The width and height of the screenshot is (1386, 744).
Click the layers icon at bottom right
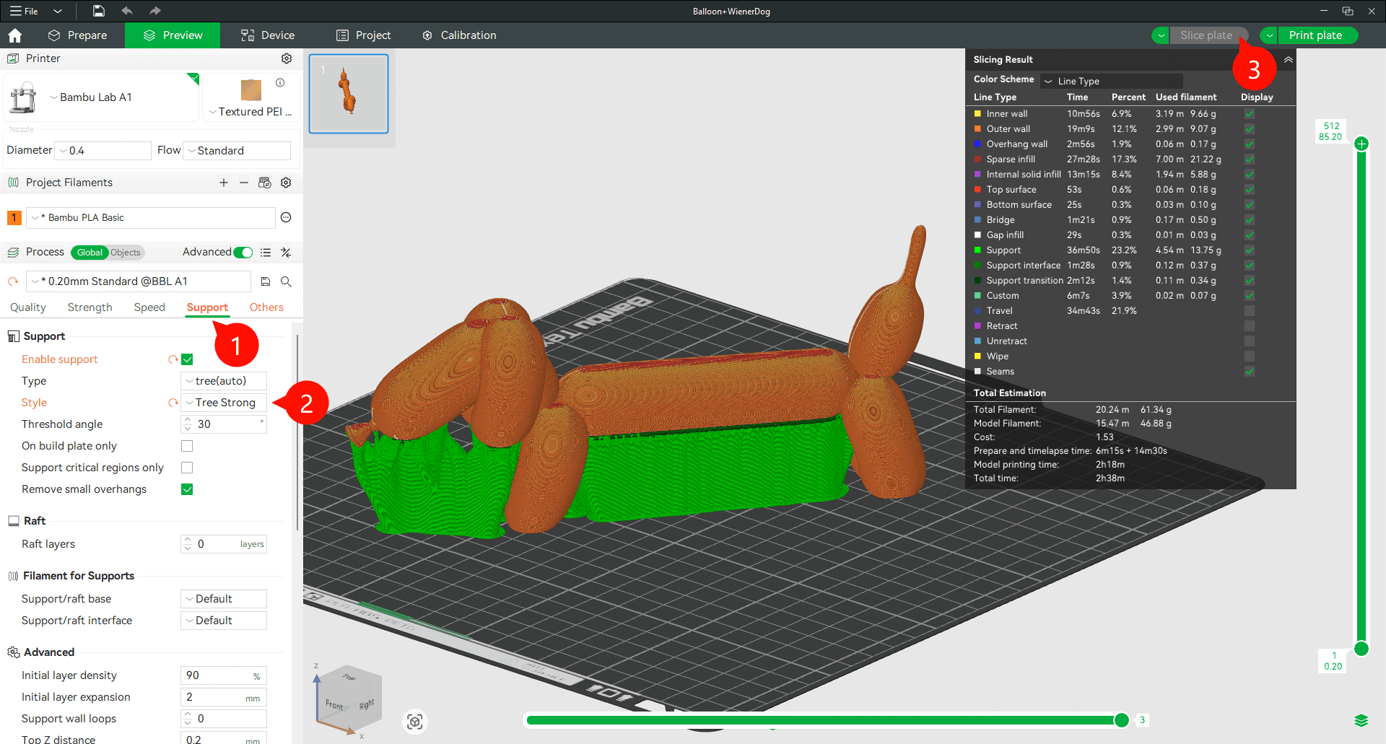click(1361, 720)
